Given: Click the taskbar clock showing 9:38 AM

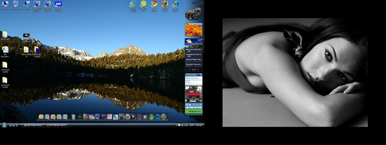Looking at the screenshot, I should point(199,125).
